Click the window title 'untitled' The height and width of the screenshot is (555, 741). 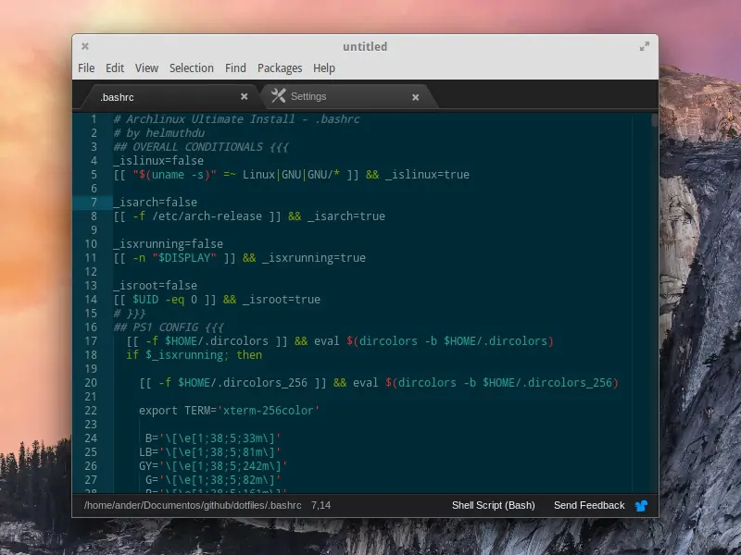click(x=365, y=47)
